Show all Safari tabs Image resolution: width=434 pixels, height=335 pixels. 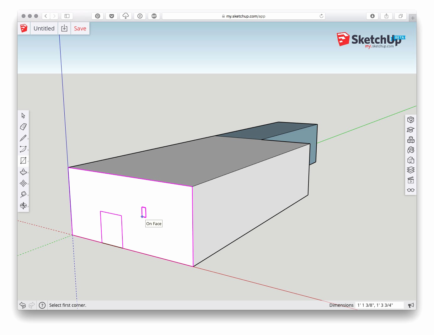click(x=401, y=16)
